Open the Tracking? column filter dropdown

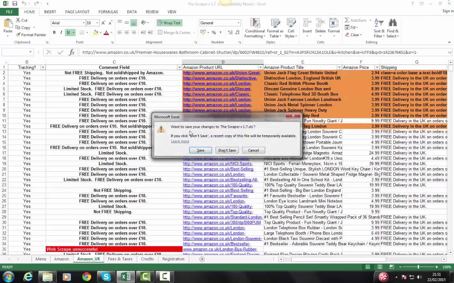tap(43, 67)
